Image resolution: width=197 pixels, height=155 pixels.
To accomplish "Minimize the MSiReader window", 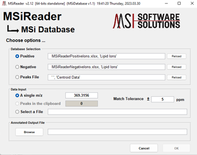I will tap(167, 4).
